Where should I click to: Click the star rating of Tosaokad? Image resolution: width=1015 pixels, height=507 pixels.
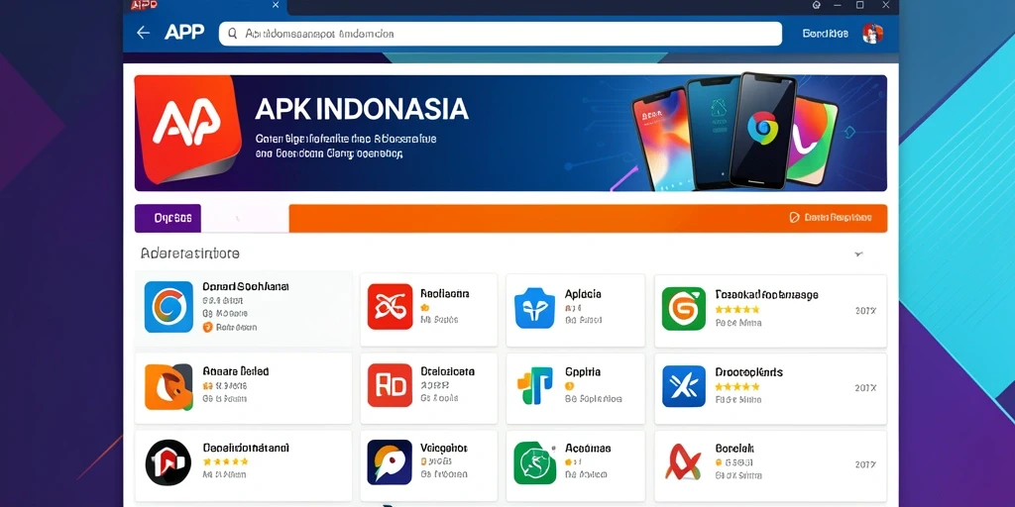[x=736, y=310]
